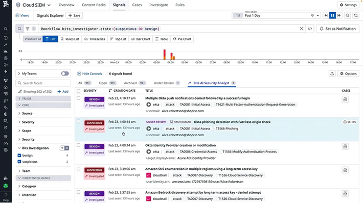Open the Rules tab
Image resolution: width=363 pixels, height=203 pixels.
(x=180, y=5)
